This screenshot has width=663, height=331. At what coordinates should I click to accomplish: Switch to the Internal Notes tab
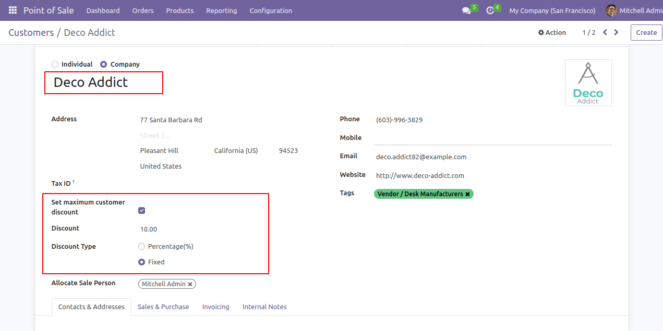pyautogui.click(x=264, y=307)
